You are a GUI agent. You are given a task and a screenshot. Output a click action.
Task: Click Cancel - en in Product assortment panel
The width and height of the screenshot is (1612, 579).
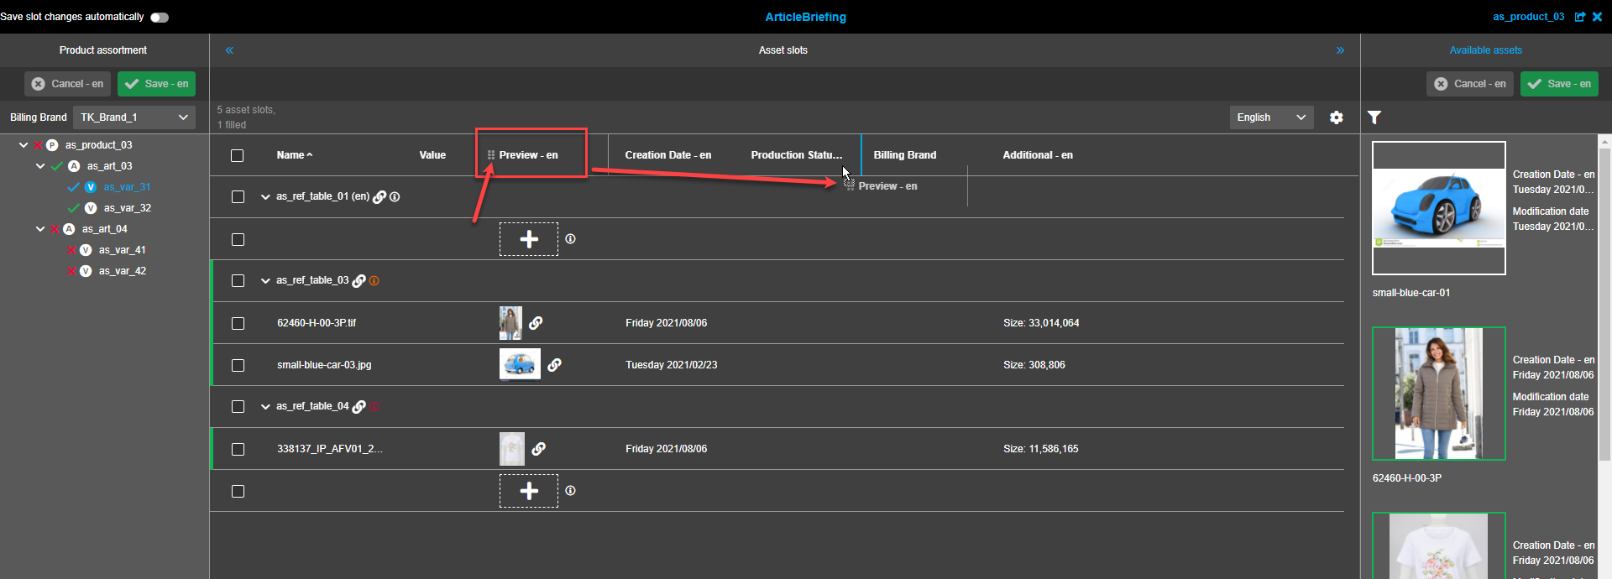coord(68,84)
